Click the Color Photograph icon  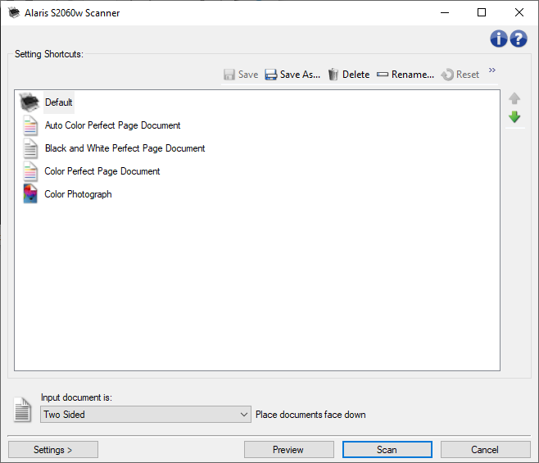point(30,193)
